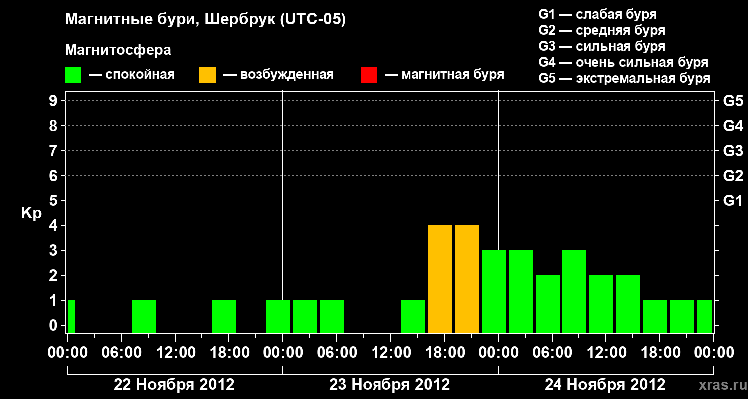Click the 'Магнитосфера' heading

(118, 50)
